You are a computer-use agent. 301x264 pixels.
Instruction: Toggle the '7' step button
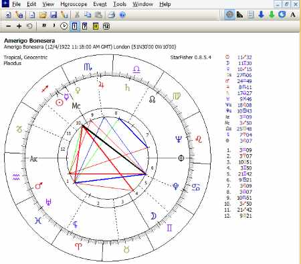point(85,26)
